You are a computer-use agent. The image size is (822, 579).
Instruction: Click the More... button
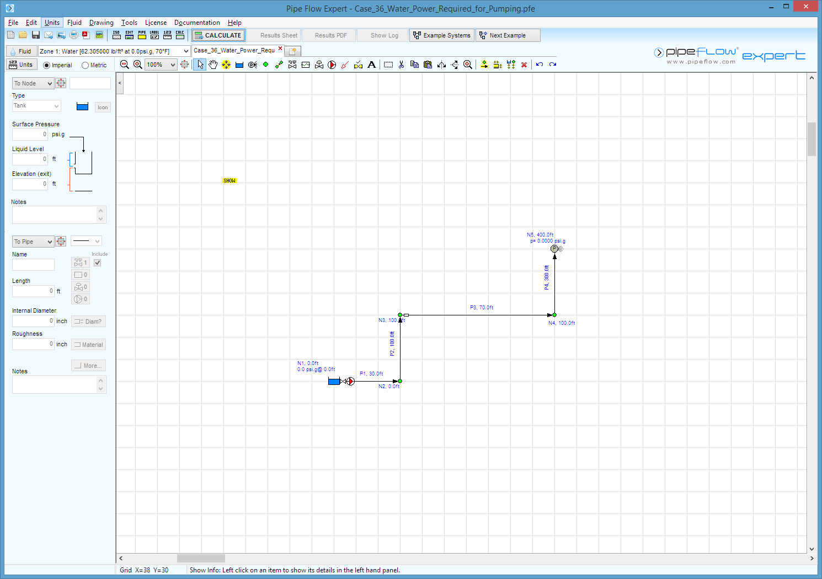tap(88, 366)
